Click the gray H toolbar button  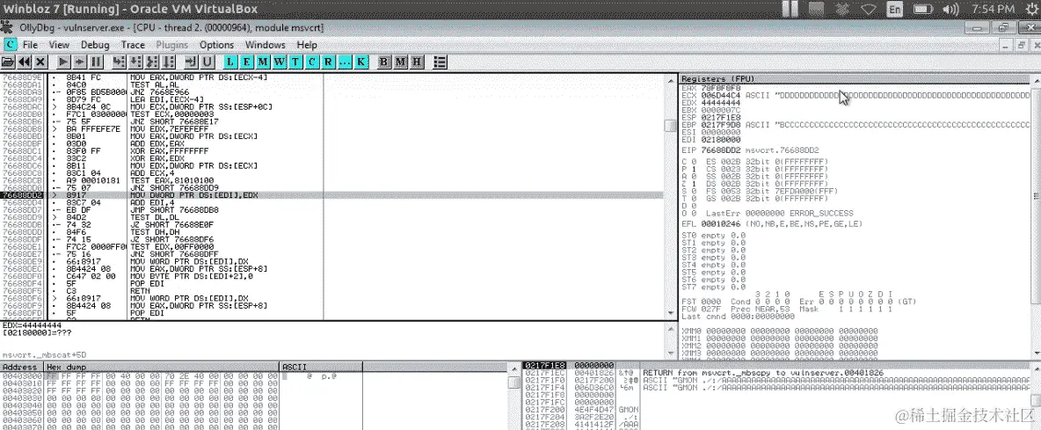(416, 62)
